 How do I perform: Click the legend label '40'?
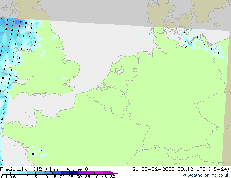[96, 177]
